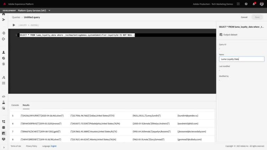Run the query with play button
267x150 pixels.
point(14,25)
